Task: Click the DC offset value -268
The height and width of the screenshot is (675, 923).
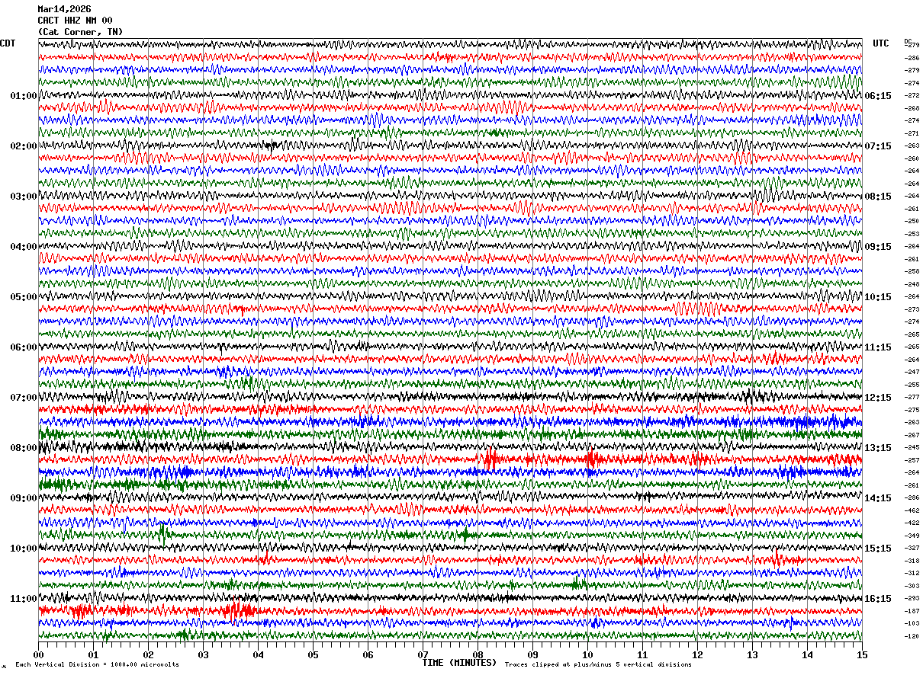Action: 912,108
